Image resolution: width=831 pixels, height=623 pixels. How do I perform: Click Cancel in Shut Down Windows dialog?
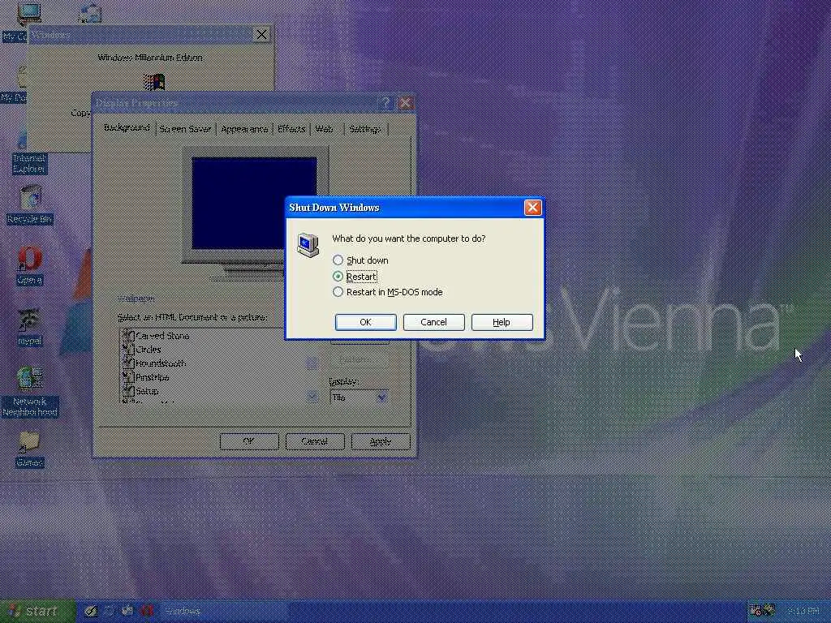(433, 322)
